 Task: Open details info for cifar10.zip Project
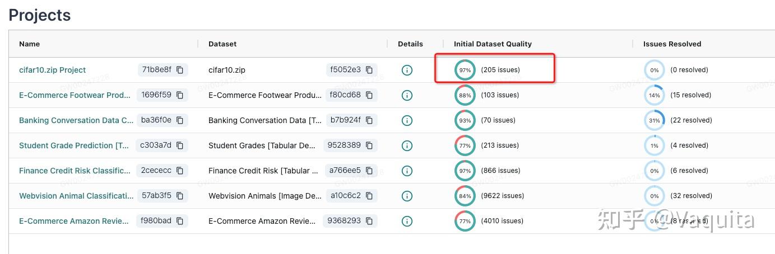(407, 70)
